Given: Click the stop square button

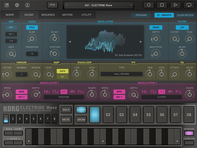Looking at the screenshot, I should point(162,5).
